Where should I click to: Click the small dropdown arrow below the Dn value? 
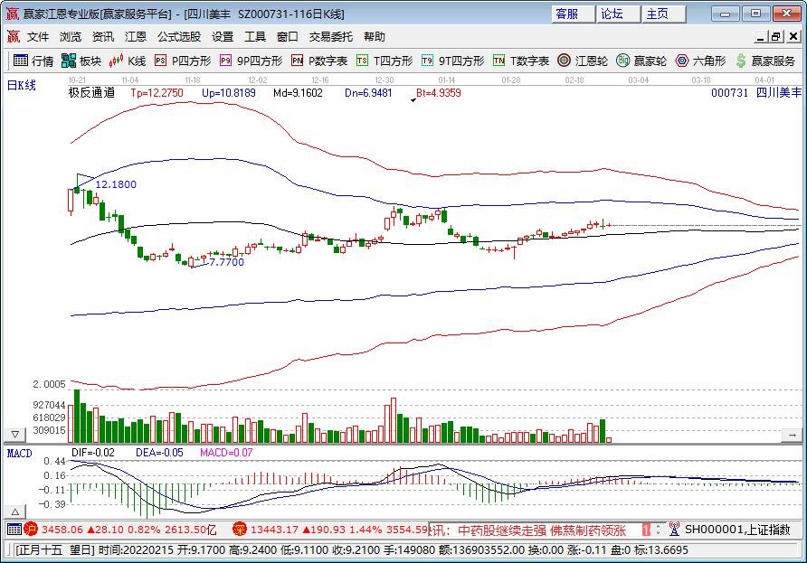413,101
